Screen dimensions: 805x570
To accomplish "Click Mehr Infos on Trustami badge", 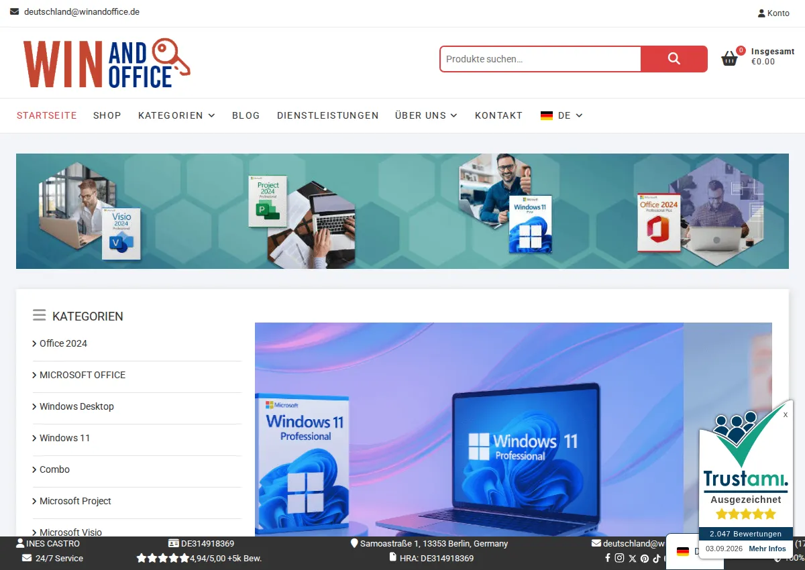I will [x=767, y=549].
